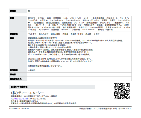Click the Shamaison LE CHAT BLANC sentence
This screenshot has width=141, height=118.
click(x=59, y=59)
